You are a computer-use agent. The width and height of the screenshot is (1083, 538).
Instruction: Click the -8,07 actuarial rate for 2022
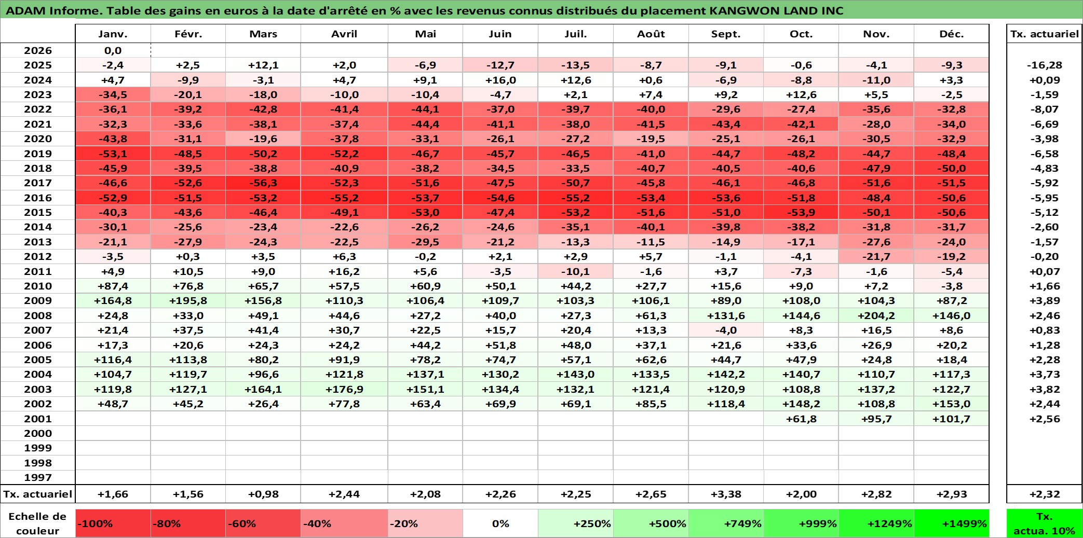(x=1045, y=109)
